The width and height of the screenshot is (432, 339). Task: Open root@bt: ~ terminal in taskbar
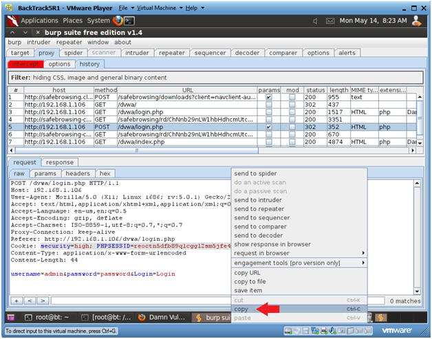click(x=47, y=318)
